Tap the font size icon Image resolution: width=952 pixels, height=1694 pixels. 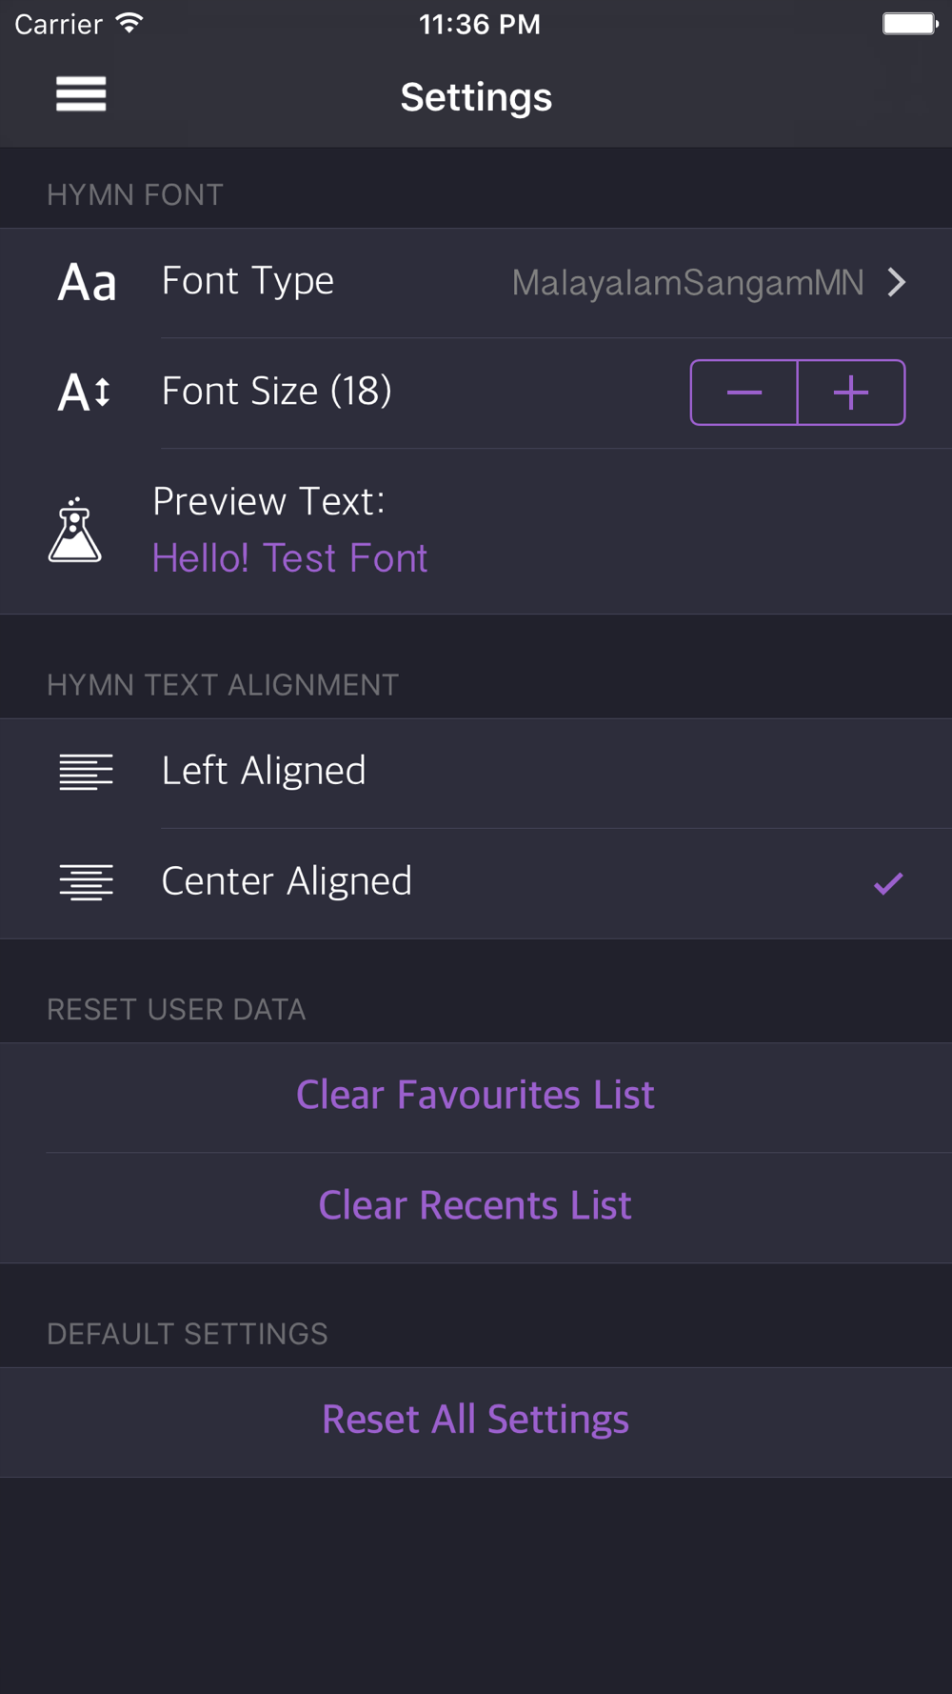(x=85, y=393)
